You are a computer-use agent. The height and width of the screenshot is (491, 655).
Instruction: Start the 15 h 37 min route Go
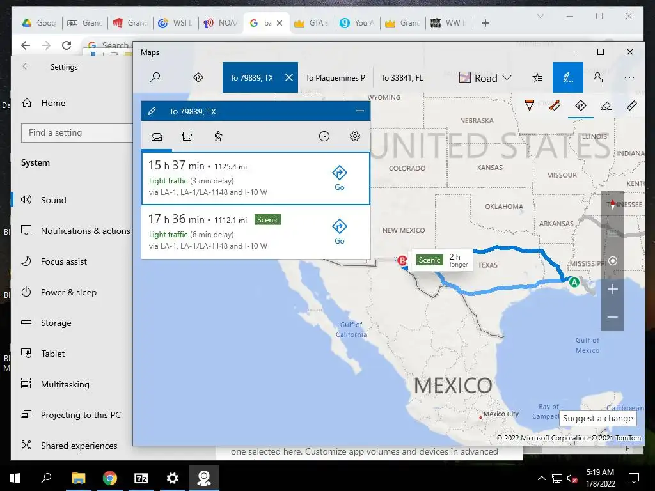coord(339,178)
